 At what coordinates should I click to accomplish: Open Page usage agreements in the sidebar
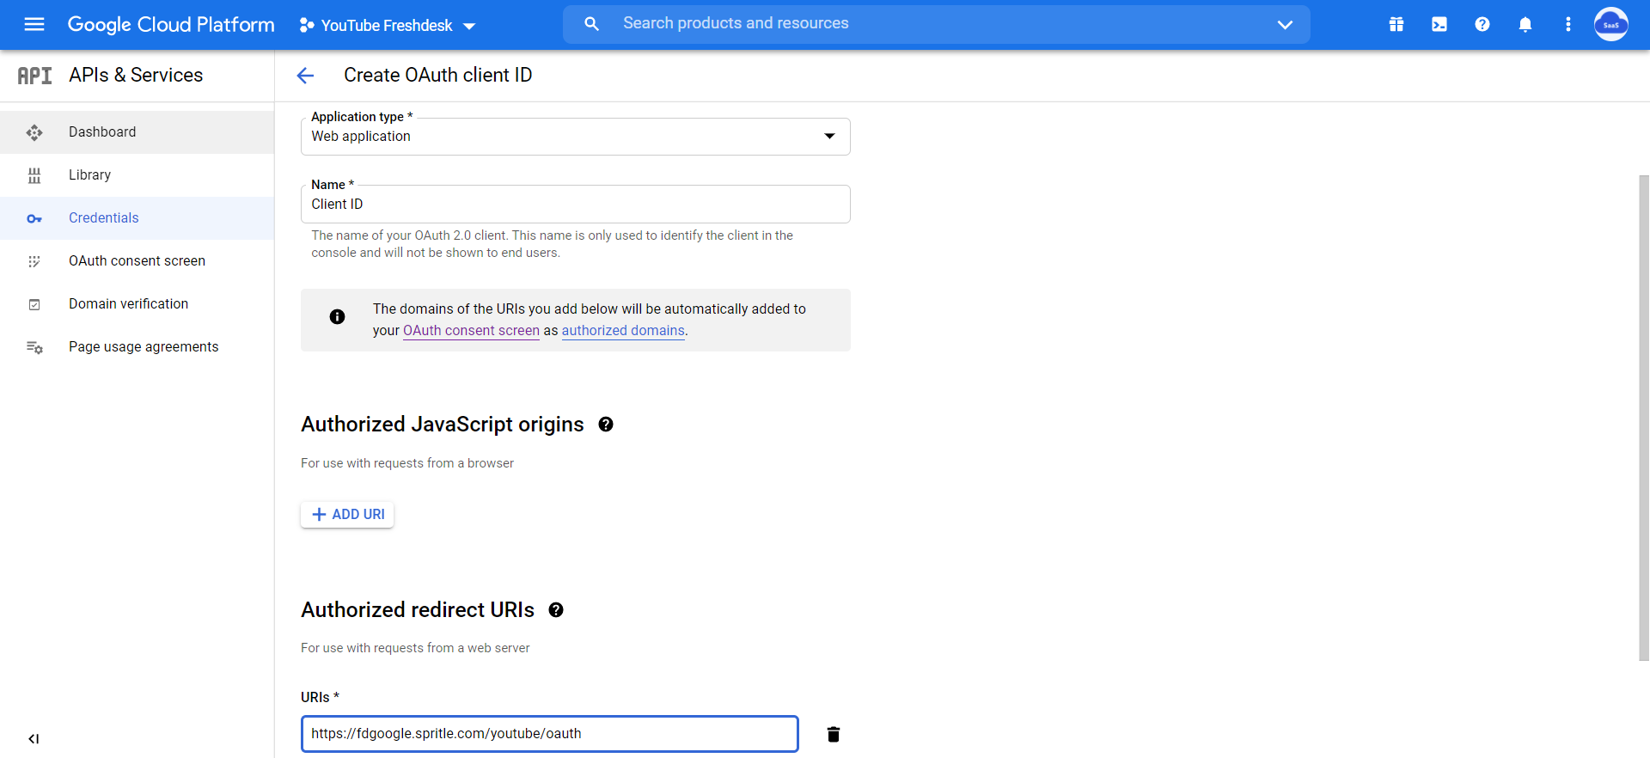[137, 347]
